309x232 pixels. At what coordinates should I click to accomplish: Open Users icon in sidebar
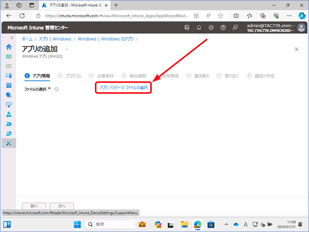click(x=9, y=114)
